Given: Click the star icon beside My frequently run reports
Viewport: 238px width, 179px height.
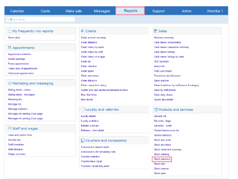Looking at the screenshot, I should (10, 31).
